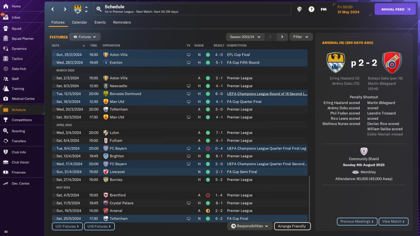Open the Champions League Round of 16 link
The image size is (420, 236).
[267, 94]
